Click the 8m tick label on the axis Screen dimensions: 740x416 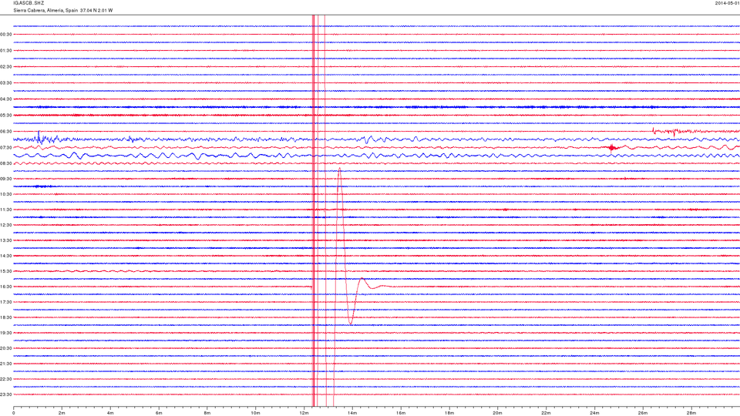pyautogui.click(x=207, y=413)
